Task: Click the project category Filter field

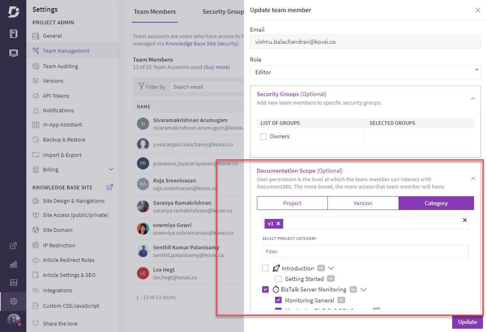Action: point(365,251)
